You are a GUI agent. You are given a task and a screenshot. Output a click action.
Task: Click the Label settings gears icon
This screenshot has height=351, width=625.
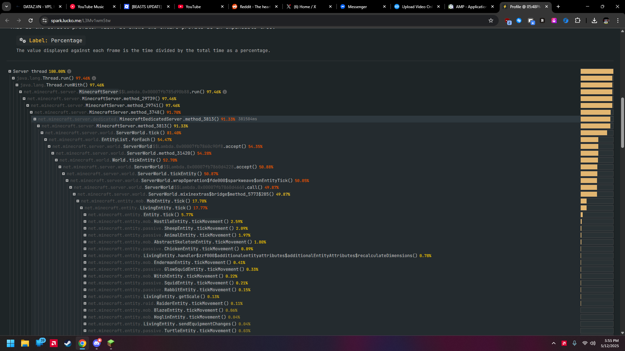22,40
